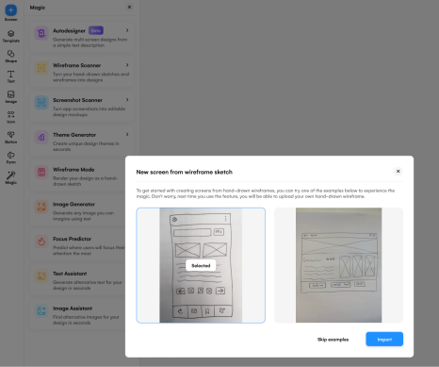Open Screenshot Scanner entry
The width and height of the screenshot is (439, 367).
tap(82, 107)
